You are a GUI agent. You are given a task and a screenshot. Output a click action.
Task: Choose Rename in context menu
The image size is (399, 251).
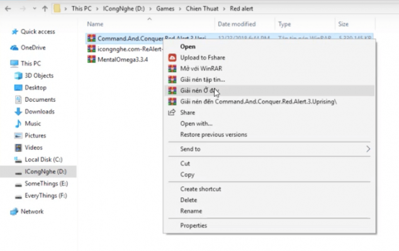[x=191, y=211]
